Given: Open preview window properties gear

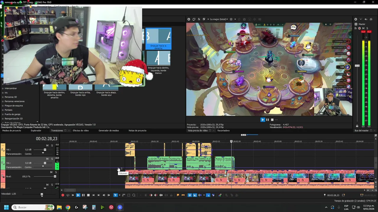Looking at the screenshot, I should coord(189,19).
